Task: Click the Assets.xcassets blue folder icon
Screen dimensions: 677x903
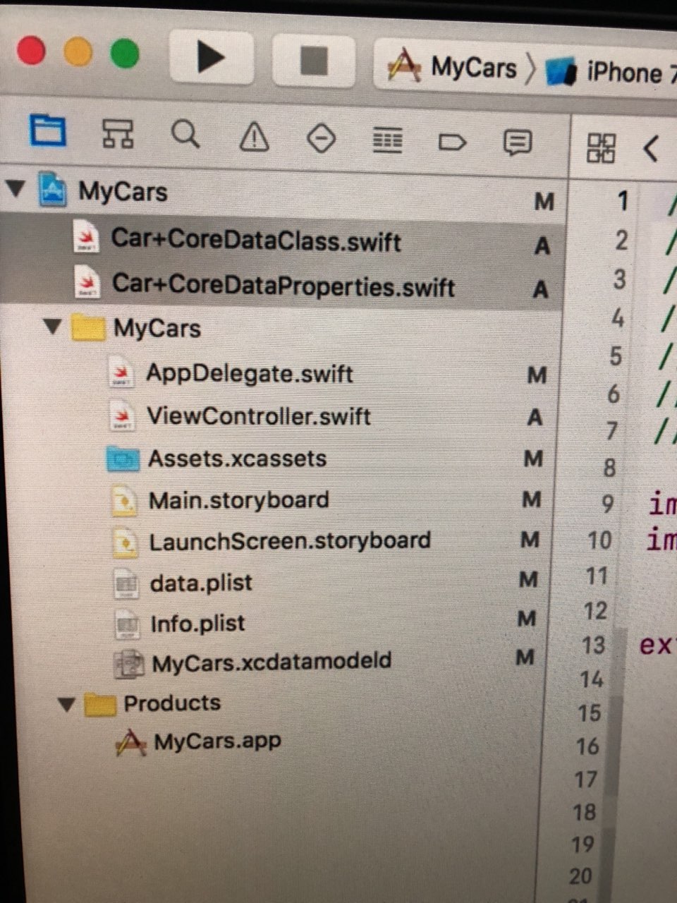Action: (x=123, y=459)
